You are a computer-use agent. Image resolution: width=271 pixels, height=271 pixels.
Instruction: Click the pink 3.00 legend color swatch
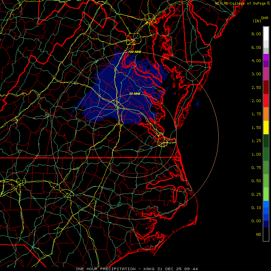(266, 74)
